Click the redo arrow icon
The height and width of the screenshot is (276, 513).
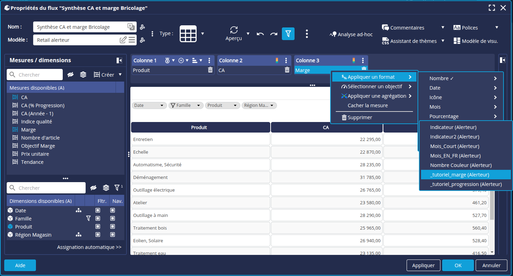pyautogui.click(x=274, y=34)
